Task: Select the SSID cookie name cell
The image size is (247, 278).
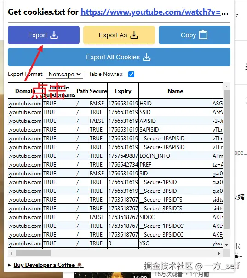Action: pyautogui.click(x=175, y=112)
